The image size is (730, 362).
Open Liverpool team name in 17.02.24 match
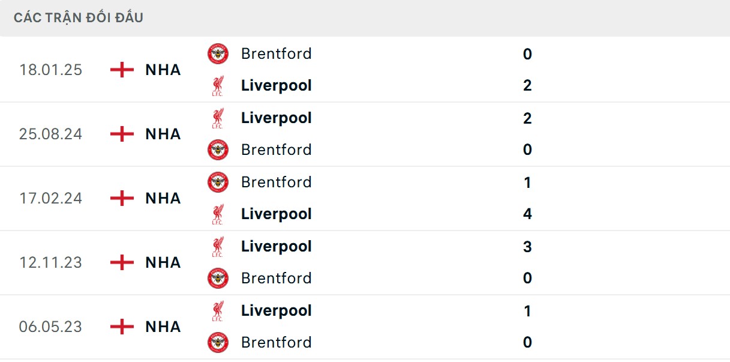[x=276, y=214]
